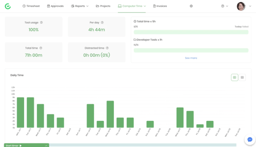
Task: Click the green checkmark app logo
Action: 8,6
